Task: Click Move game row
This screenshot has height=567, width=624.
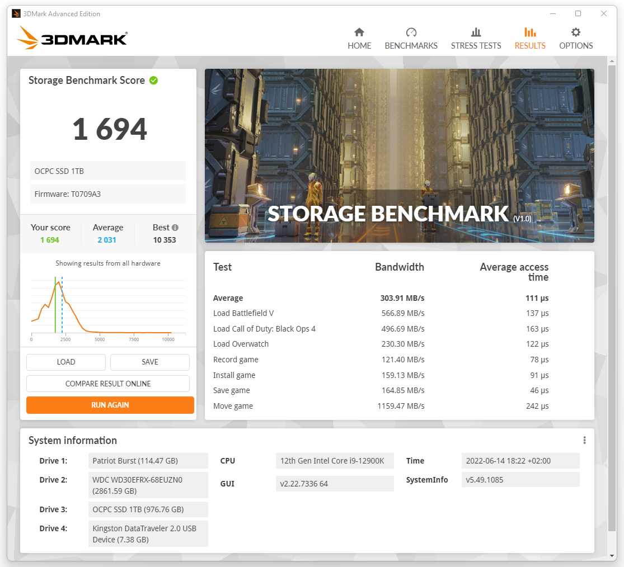Action: (x=381, y=406)
